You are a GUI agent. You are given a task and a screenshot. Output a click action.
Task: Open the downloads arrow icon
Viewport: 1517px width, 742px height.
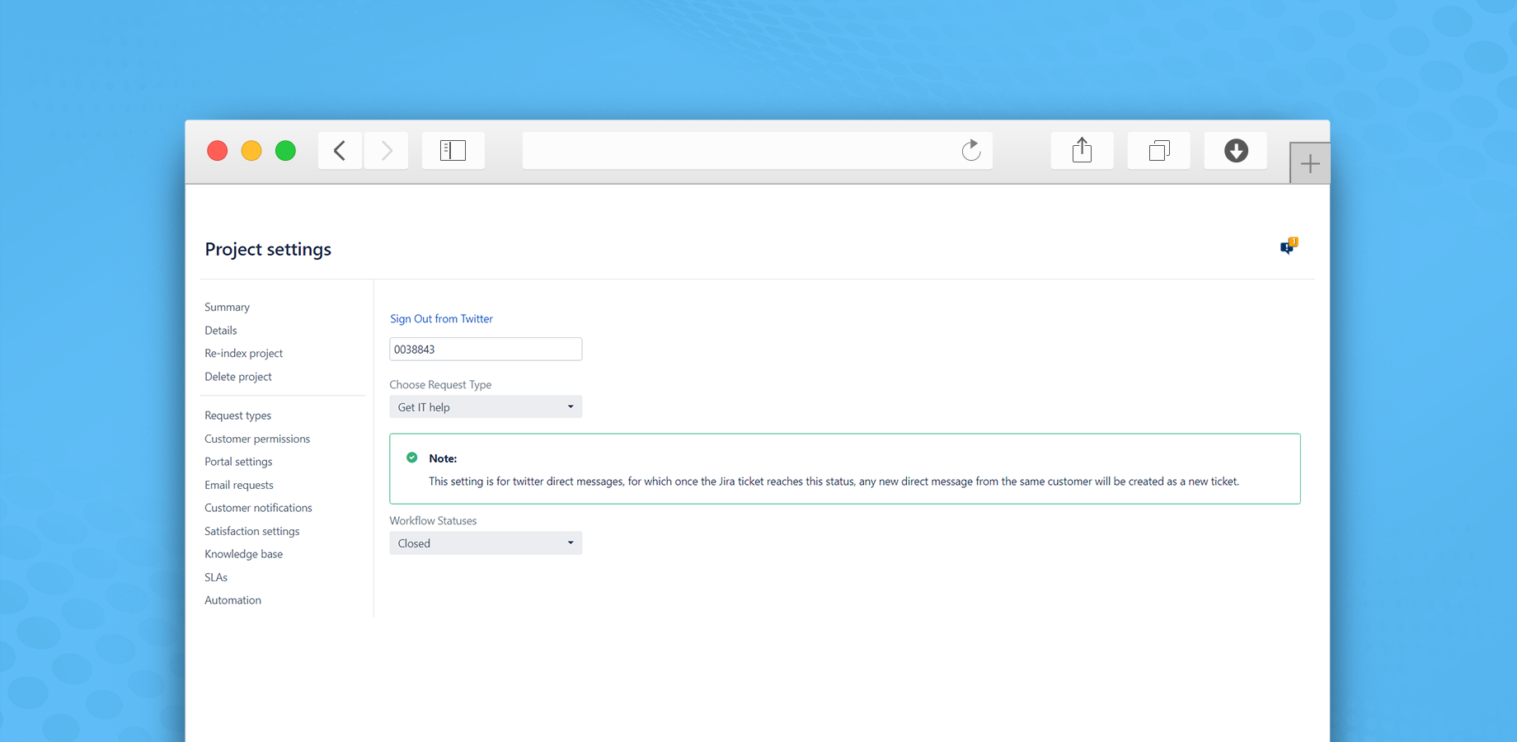click(x=1235, y=151)
